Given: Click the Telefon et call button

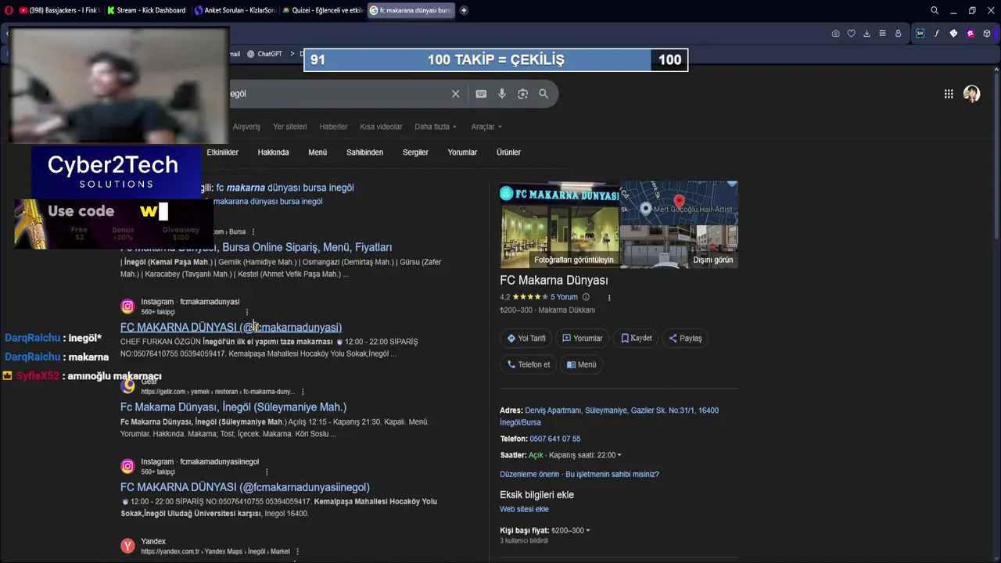Looking at the screenshot, I should pos(529,364).
